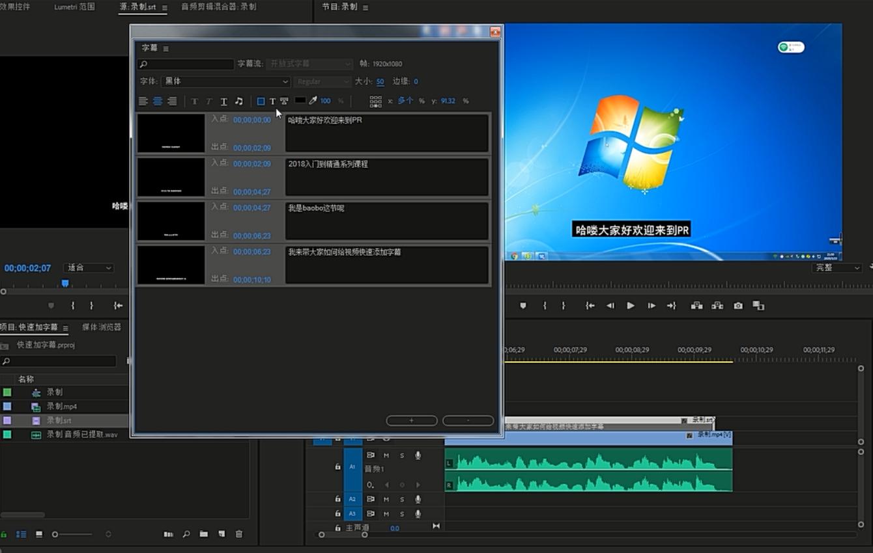Open the 适合 zoom level dropdown

click(x=89, y=267)
